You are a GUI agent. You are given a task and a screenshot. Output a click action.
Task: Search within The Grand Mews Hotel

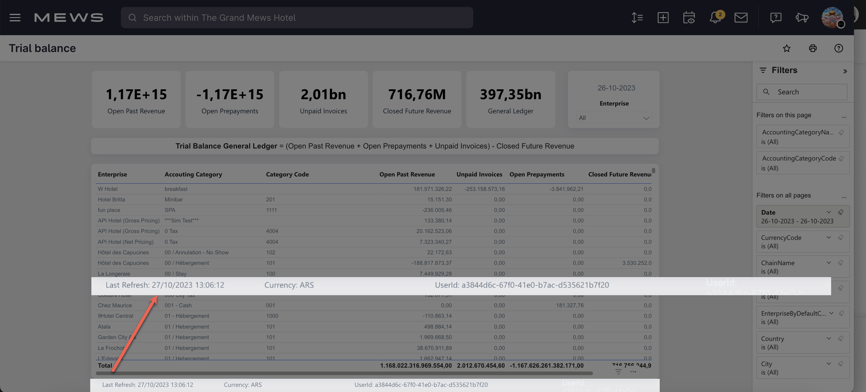[x=297, y=17]
